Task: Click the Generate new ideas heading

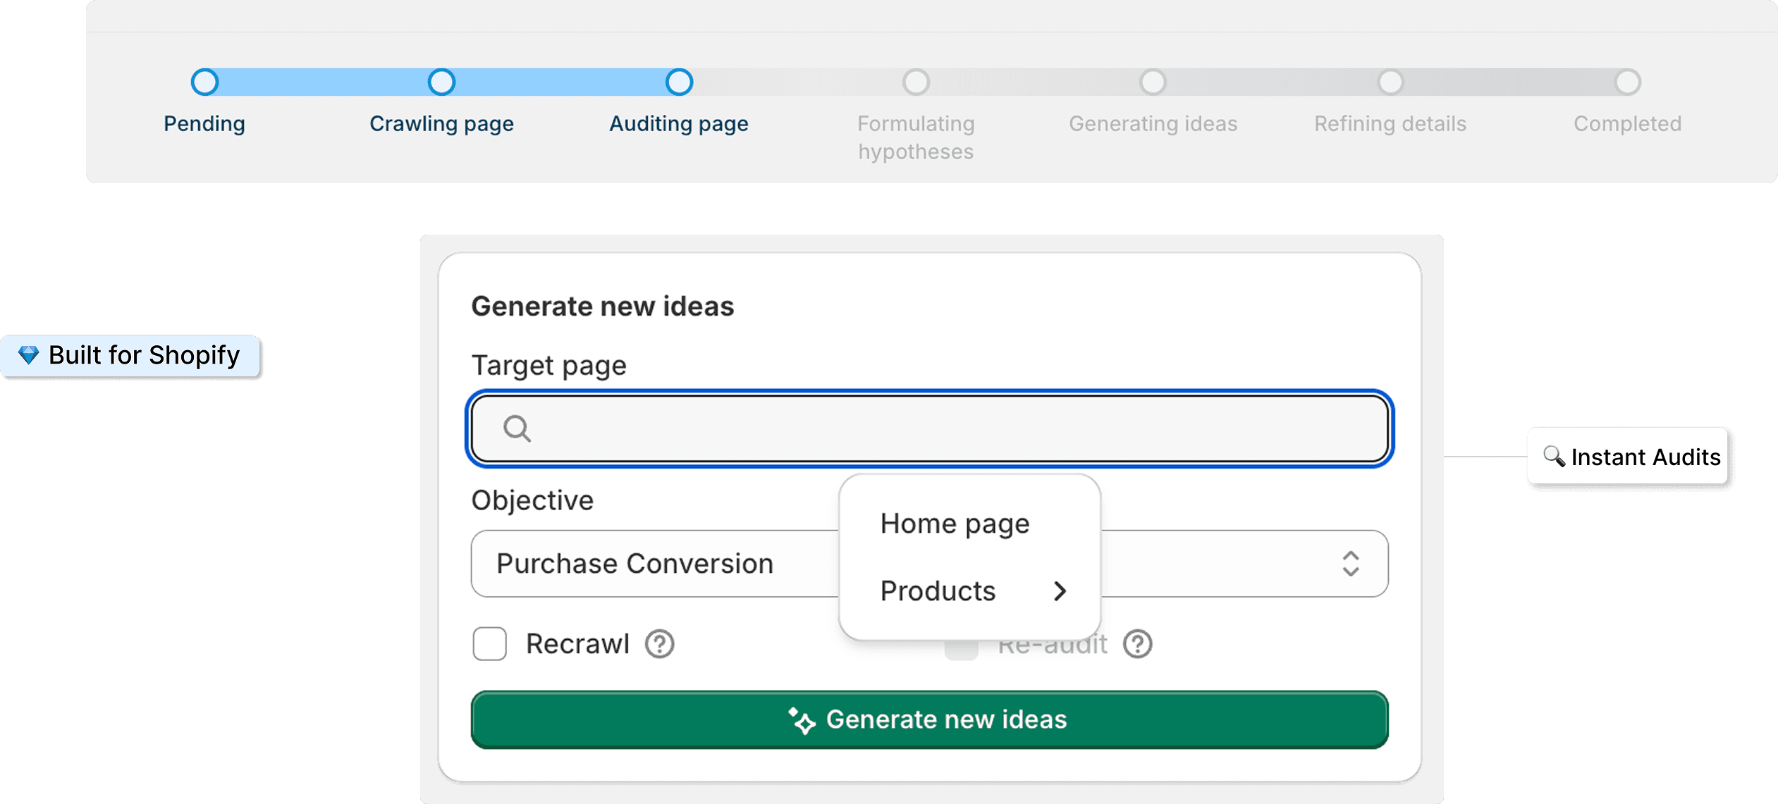Action: [x=603, y=307]
